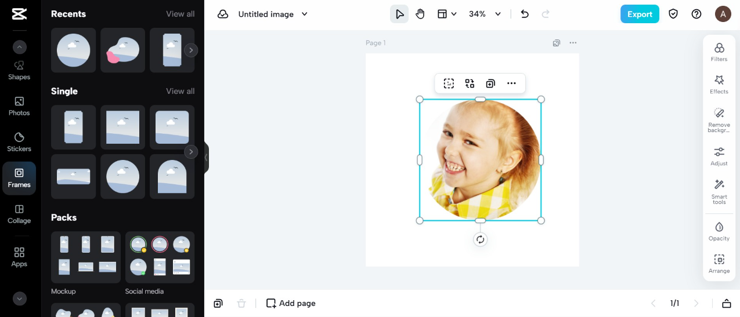Select the Hand pan tool

tap(420, 14)
